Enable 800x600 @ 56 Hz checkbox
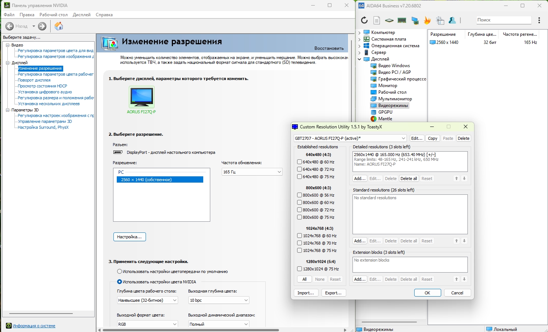Viewport: 548px width, 332px height. tap(300, 195)
